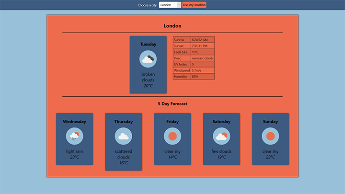Image resolution: width=345 pixels, height=194 pixels.
Task: Click the broken clouds description text
Action: pyautogui.click(x=148, y=77)
